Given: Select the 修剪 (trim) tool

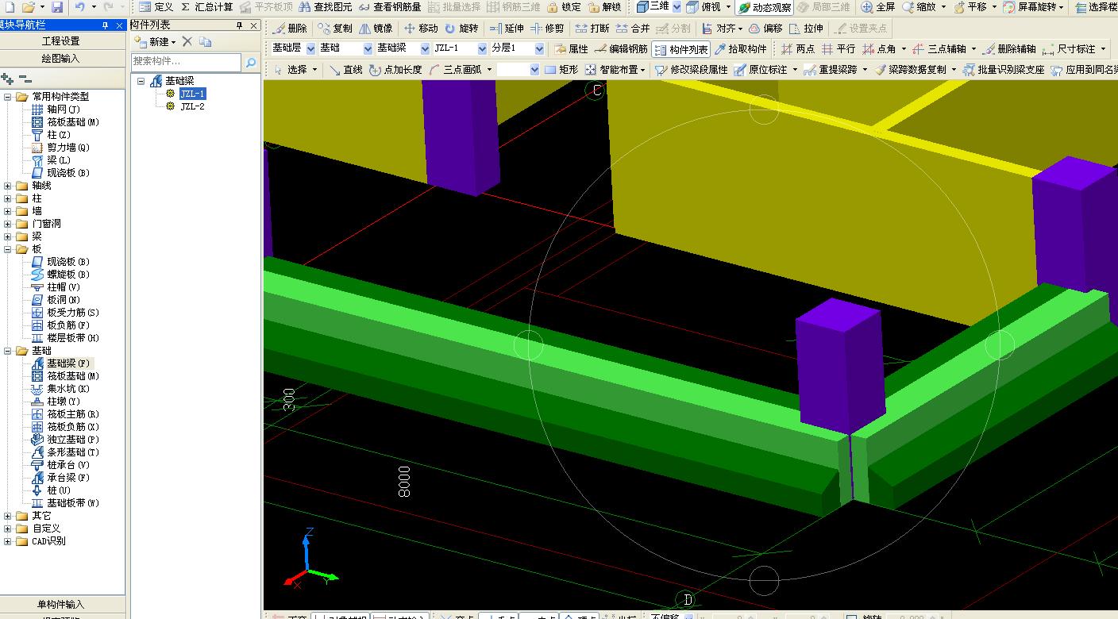Looking at the screenshot, I should click(547, 28).
